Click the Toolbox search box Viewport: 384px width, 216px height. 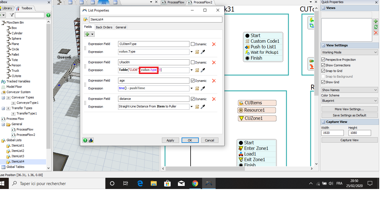click(x=30, y=15)
